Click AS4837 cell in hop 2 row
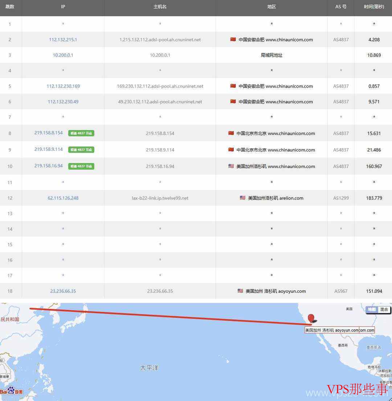 pos(341,40)
